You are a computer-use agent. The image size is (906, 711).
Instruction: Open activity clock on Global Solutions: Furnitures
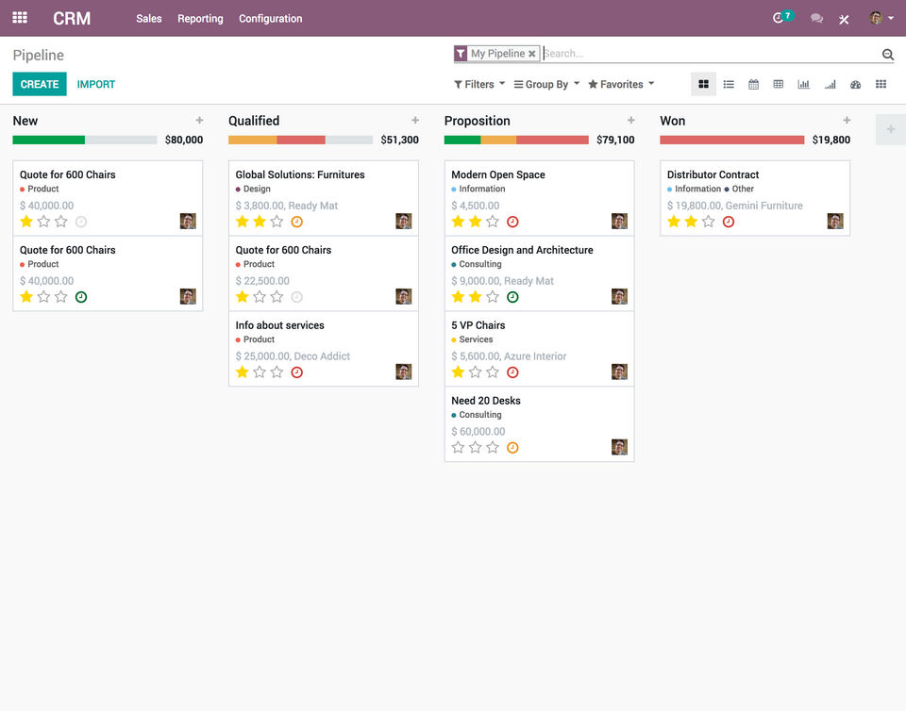coord(296,222)
